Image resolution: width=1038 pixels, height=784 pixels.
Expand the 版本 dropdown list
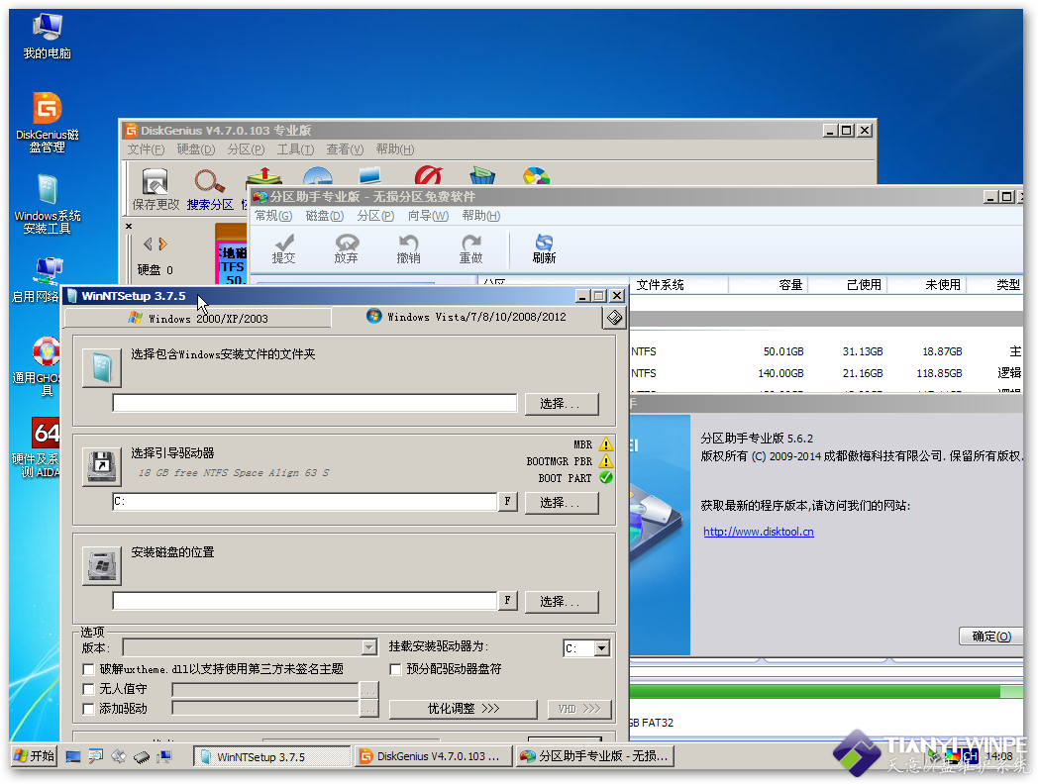[369, 648]
